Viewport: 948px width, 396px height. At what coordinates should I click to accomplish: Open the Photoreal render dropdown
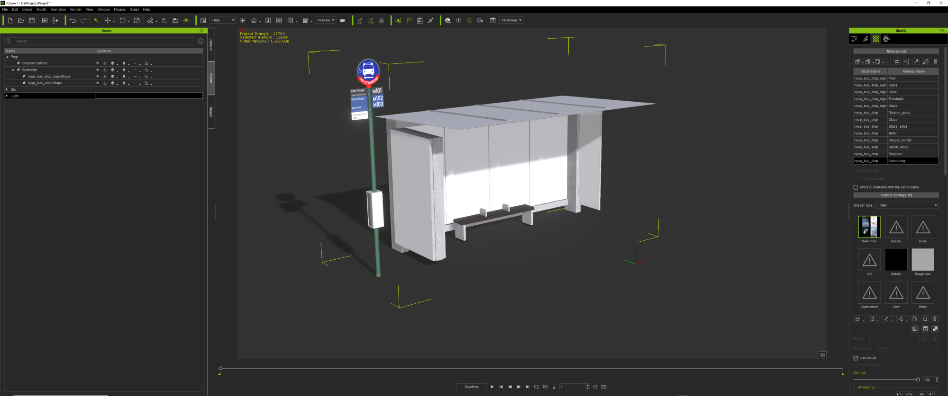click(511, 20)
